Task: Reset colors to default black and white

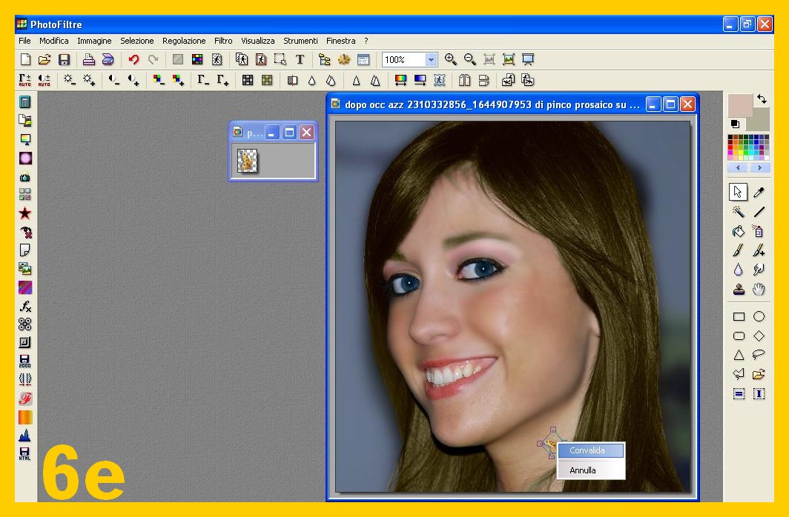Action: 735,124
